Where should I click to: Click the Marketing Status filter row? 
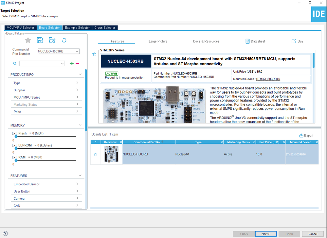pyautogui.click(x=46, y=104)
